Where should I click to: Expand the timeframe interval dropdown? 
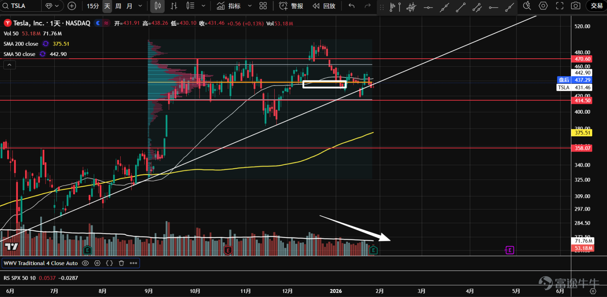coord(140,6)
